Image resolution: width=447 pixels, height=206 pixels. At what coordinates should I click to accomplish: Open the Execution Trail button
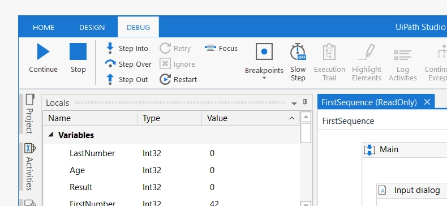(x=329, y=62)
